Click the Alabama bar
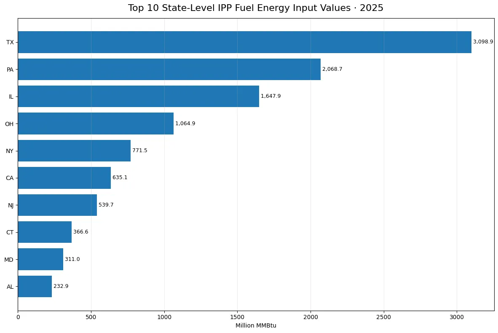The height and width of the screenshot is (333, 498). tap(35, 286)
